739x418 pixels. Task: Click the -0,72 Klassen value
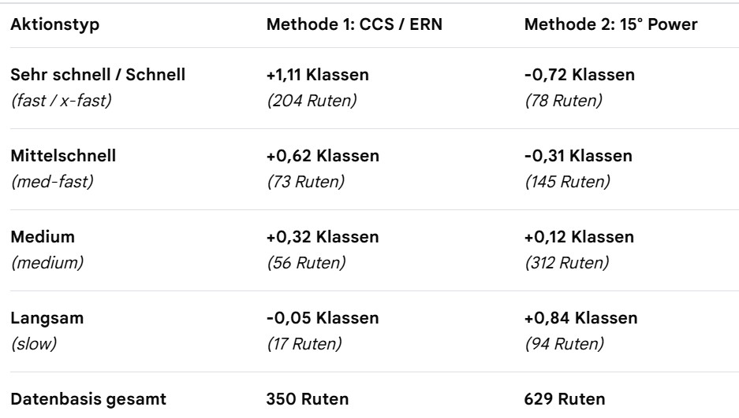point(579,75)
